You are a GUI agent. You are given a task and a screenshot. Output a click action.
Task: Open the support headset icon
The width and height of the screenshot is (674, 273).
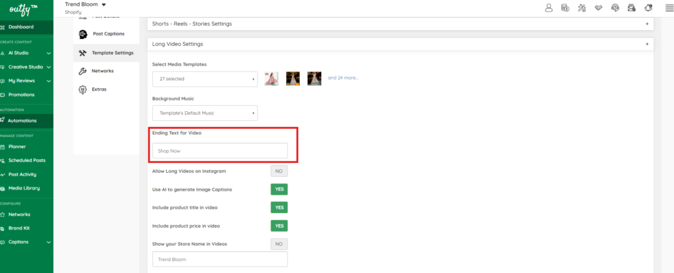click(615, 8)
